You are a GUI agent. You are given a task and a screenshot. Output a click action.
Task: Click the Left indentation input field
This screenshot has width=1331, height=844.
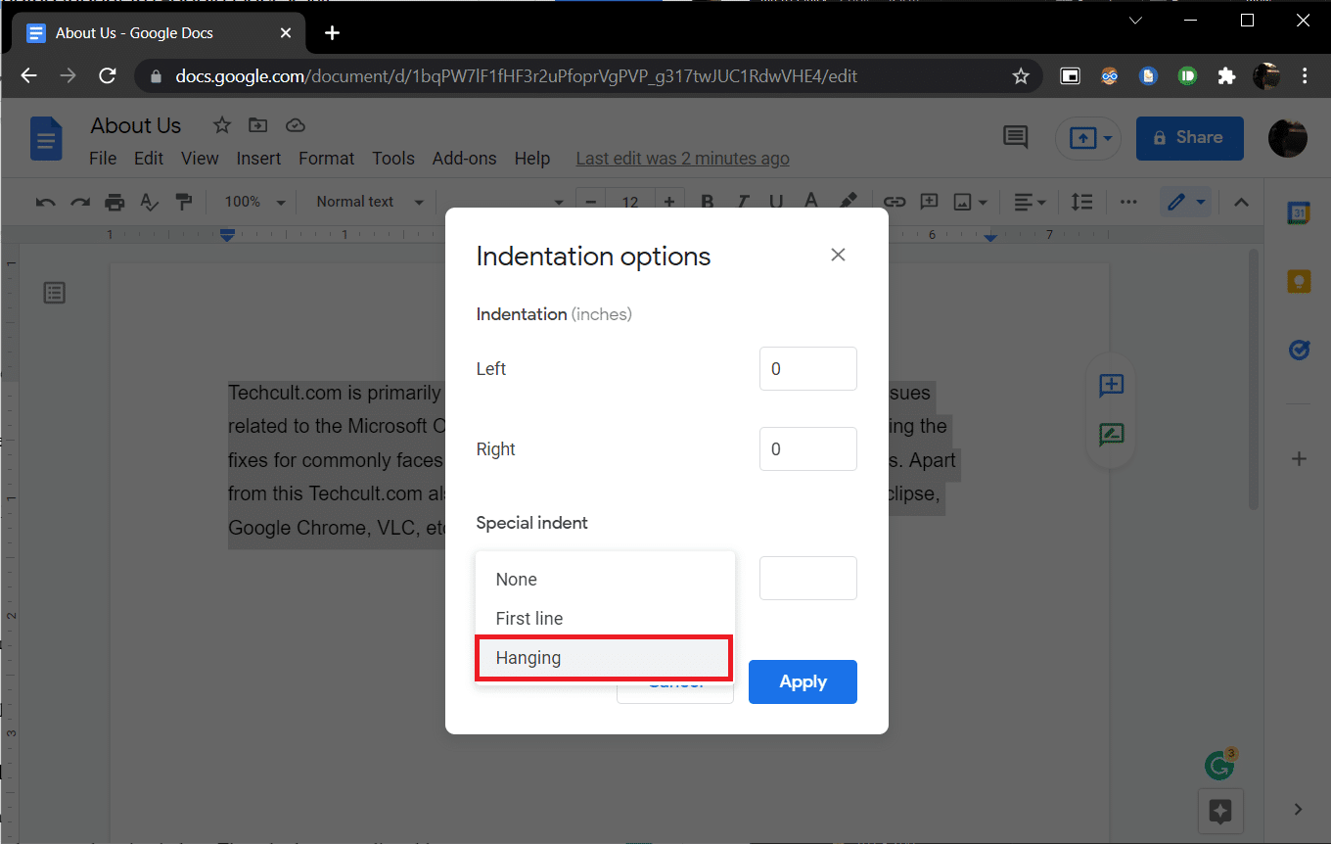tap(808, 369)
